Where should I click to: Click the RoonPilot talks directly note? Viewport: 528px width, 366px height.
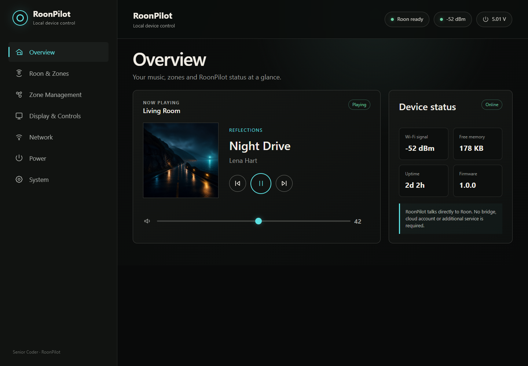pyautogui.click(x=451, y=219)
